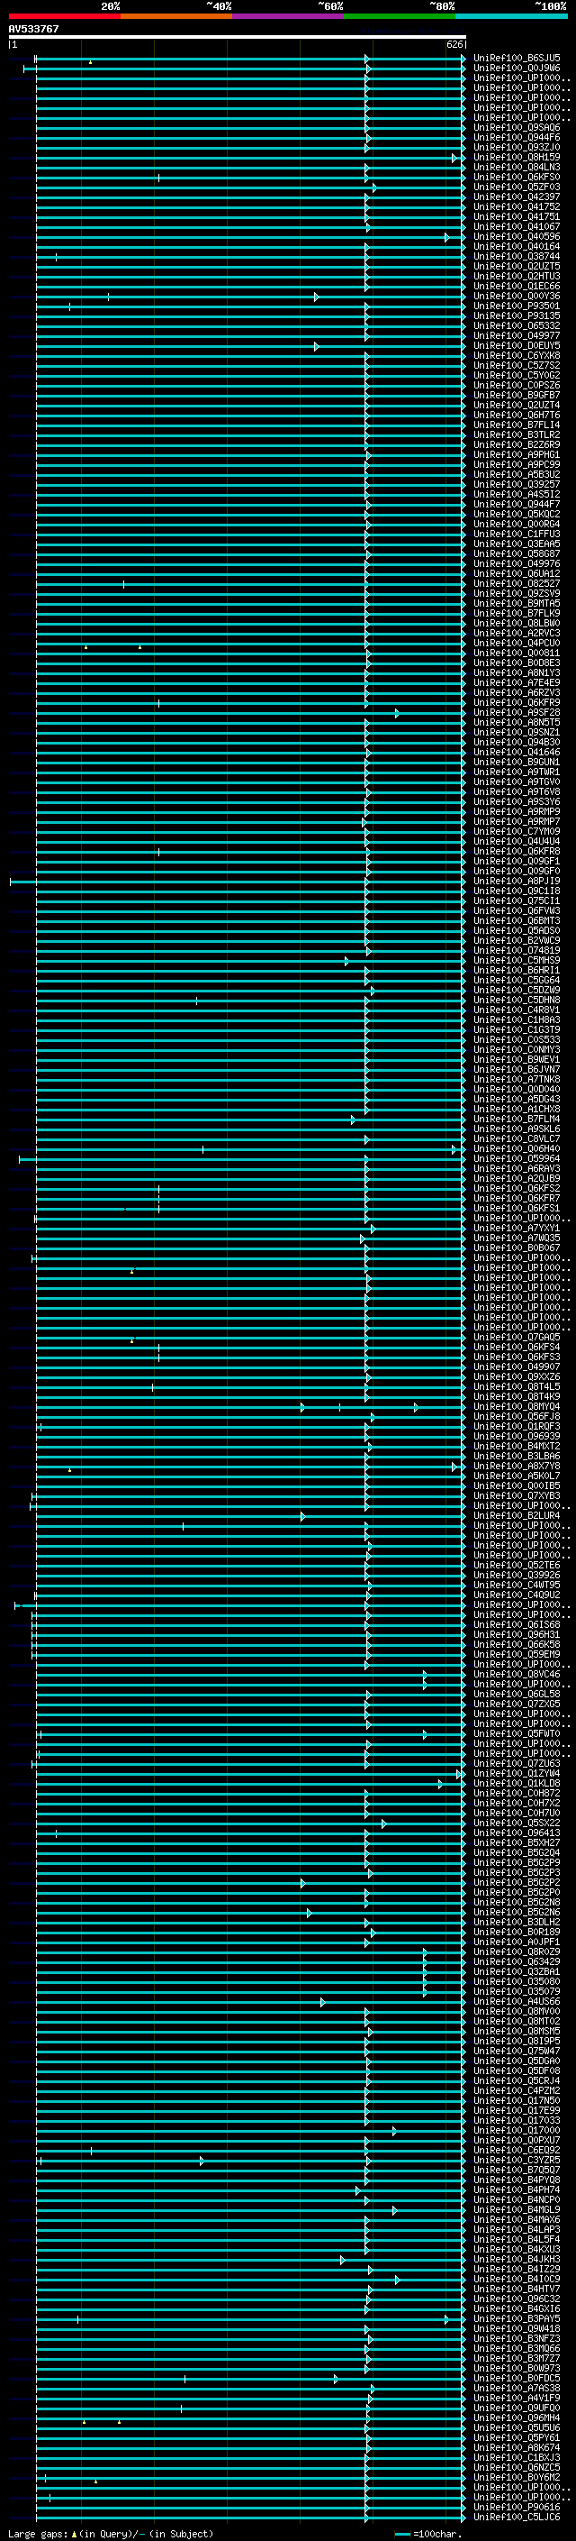The width and height of the screenshot is (576, 2541).
Task: Select the UniRef100_A7YXY1 label
Action: 517,1228
